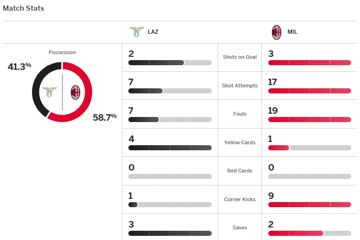
Task: Click the 41.3% Lazio possession value
Action: tap(19, 66)
